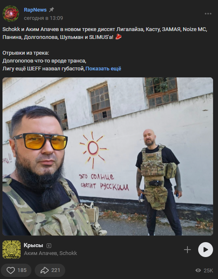
Task: Click the 25K views counter
Action: 208,270
